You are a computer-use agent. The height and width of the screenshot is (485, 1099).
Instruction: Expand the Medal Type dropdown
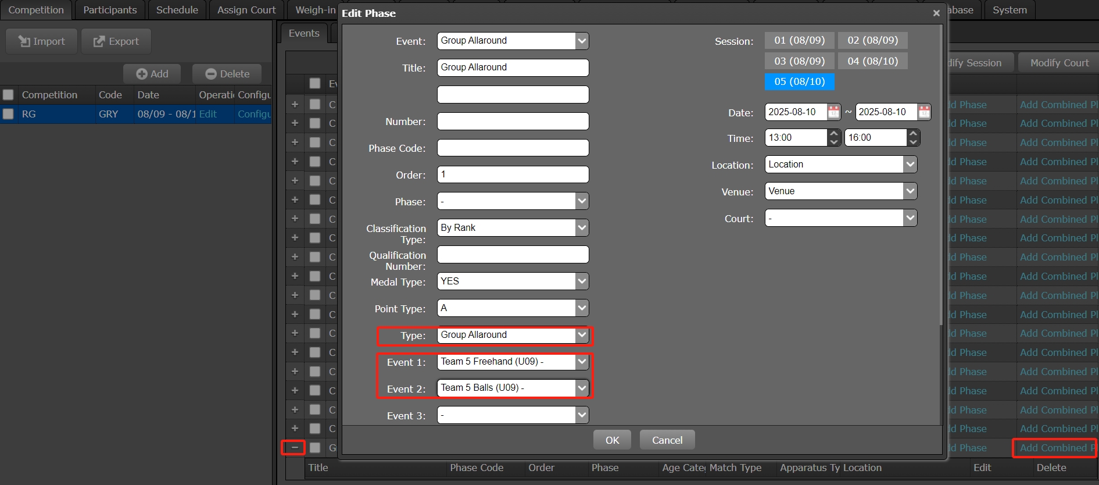582,281
